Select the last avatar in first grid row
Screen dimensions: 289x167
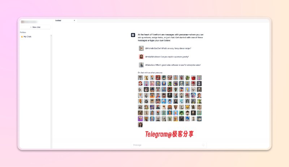(199, 78)
